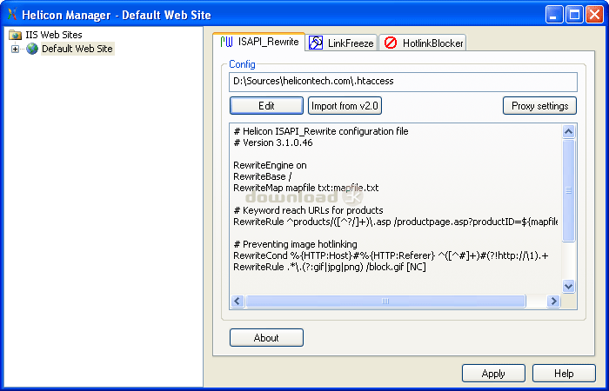This screenshot has height=391, width=609.
Task: Click the About button
Action: coord(266,338)
